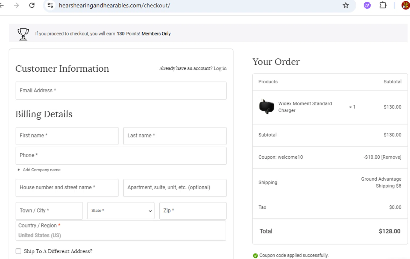Expand the Add Company name section
Screen dimensions: 410x259
39,170
